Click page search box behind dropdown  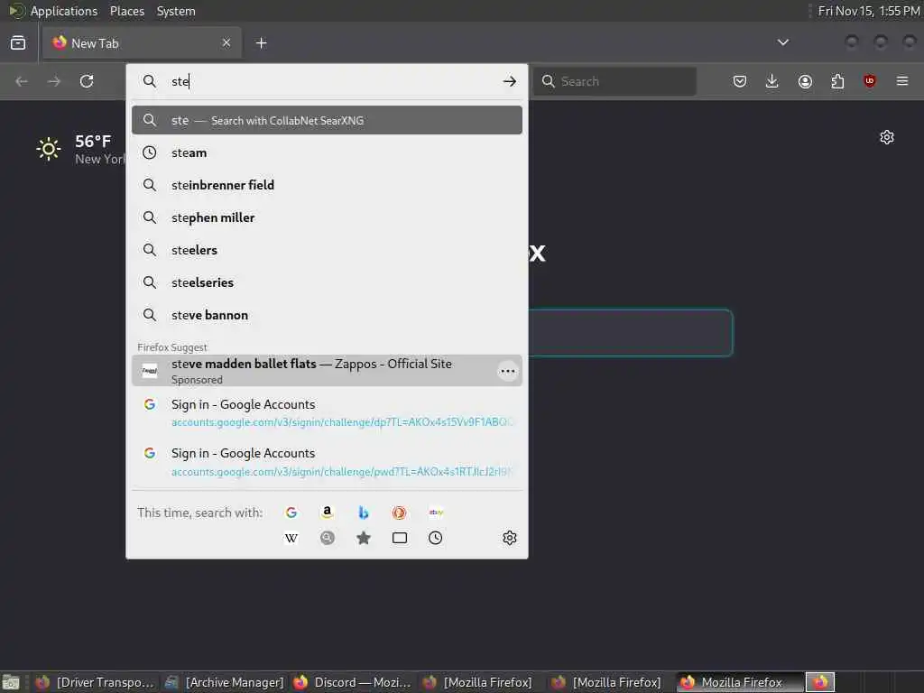tap(631, 333)
